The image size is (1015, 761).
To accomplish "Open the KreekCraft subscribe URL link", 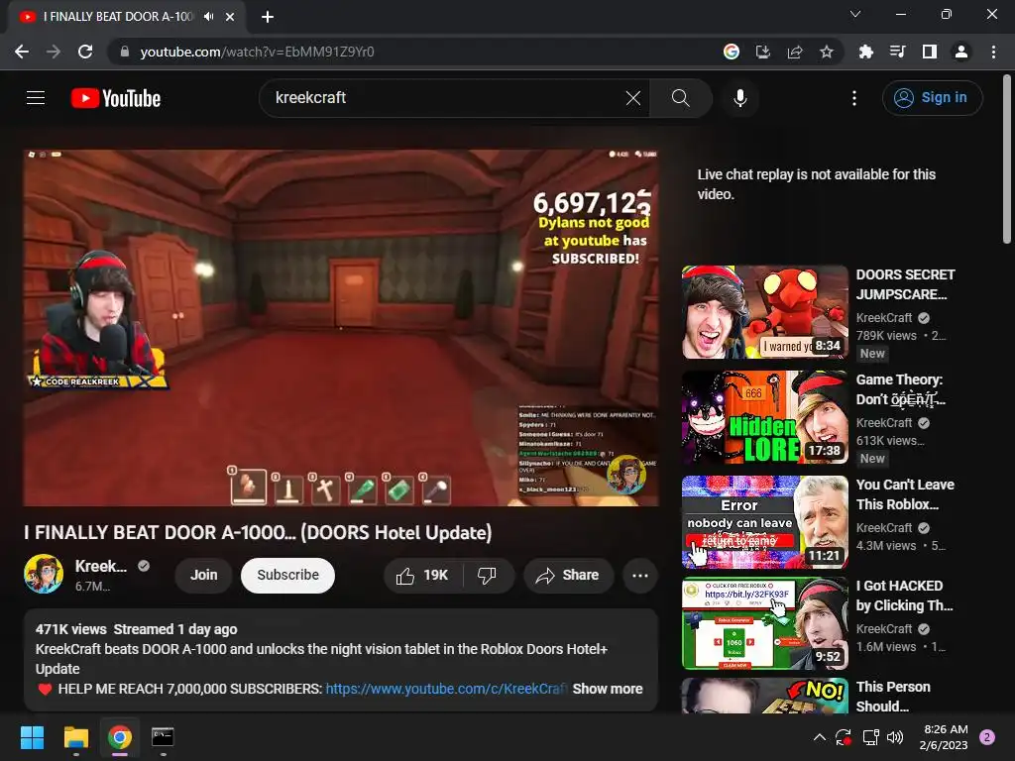I will tap(446, 689).
